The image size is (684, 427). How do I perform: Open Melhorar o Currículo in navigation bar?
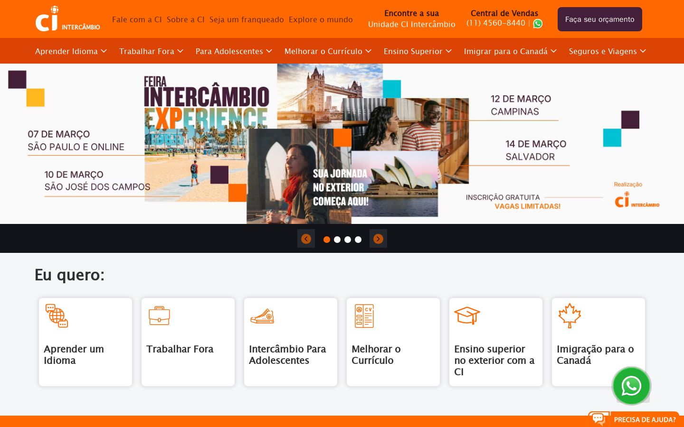tap(323, 51)
